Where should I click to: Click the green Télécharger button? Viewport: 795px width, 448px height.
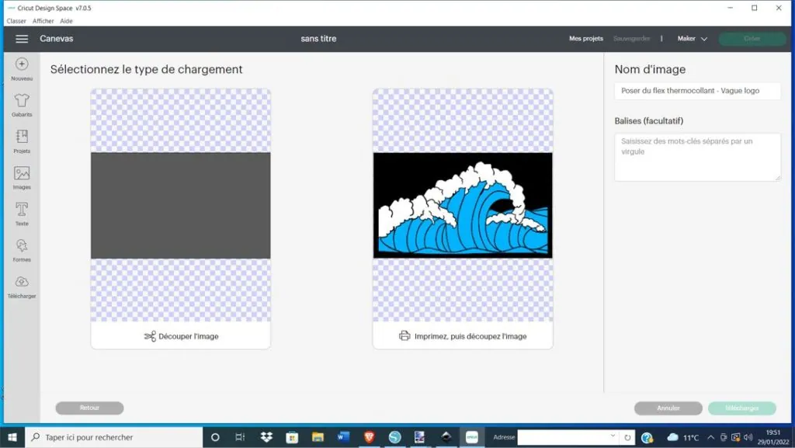click(x=741, y=408)
